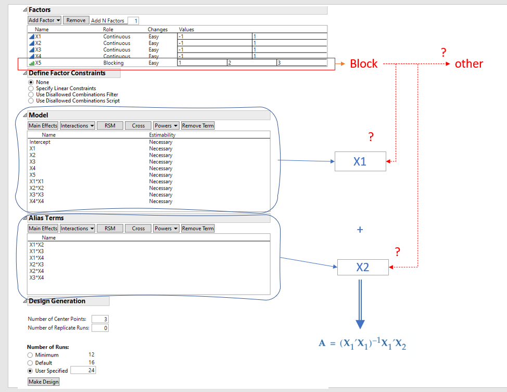This screenshot has width=507, height=392.
Task: Click the continuous factor icon beside X4
Action: point(33,56)
